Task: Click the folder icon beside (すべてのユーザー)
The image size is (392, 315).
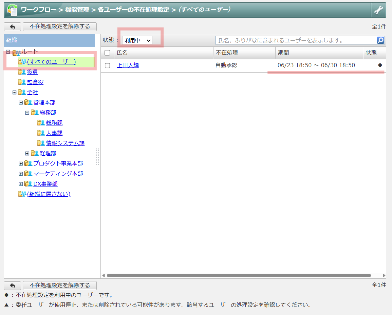Action: 22,62
